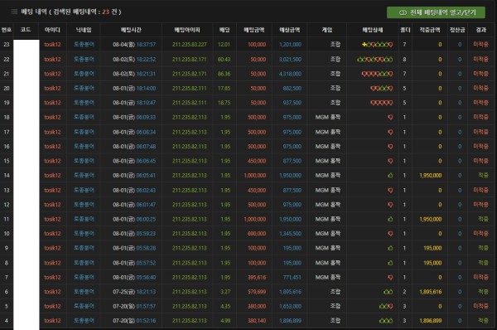Toggle all betting history with the green button
The width and height of the screenshot is (497, 330).
(x=436, y=12)
